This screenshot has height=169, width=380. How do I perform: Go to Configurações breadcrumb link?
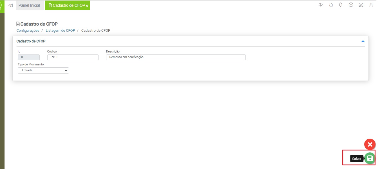[x=28, y=30]
